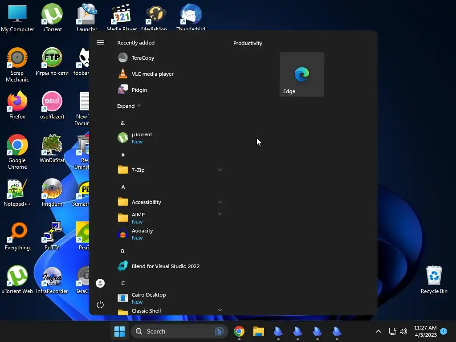Select the osu!(lazer) desktop shortcut
The image size is (456, 342).
pos(52,105)
